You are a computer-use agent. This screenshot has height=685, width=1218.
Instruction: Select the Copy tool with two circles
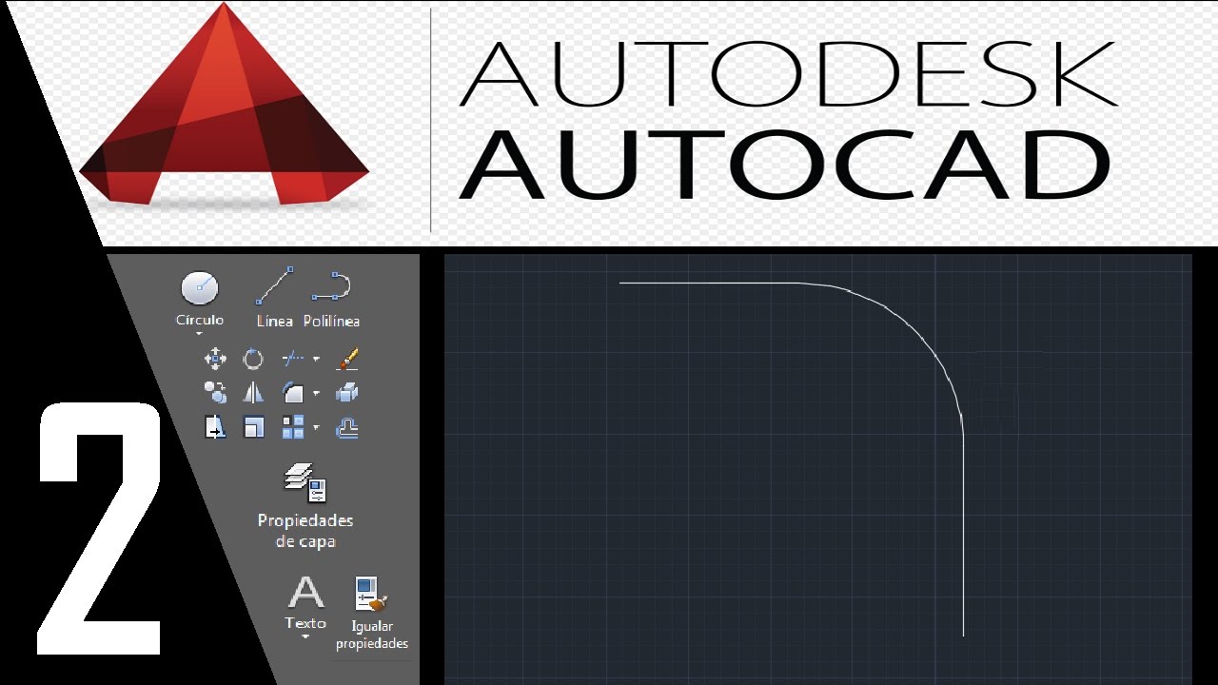coord(215,392)
